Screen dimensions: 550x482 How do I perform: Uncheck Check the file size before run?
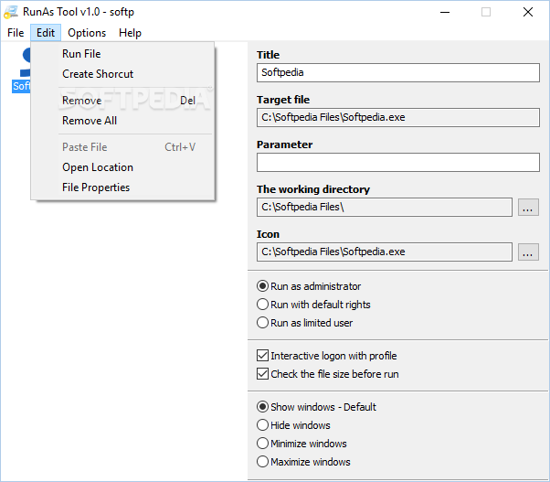tap(328, 374)
